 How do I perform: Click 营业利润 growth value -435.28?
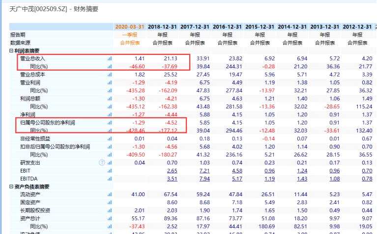tap(135, 90)
